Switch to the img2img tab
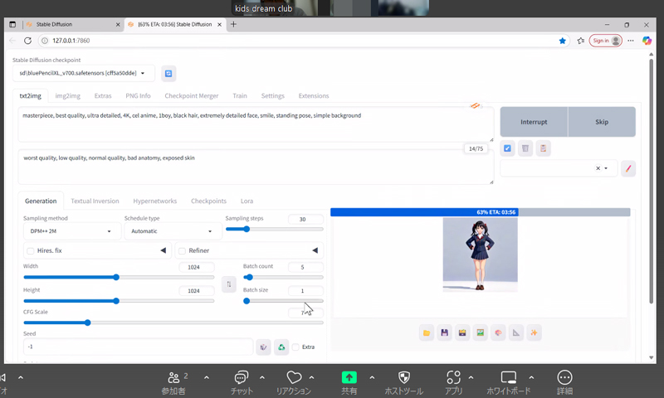This screenshot has height=398, width=664. (x=68, y=96)
